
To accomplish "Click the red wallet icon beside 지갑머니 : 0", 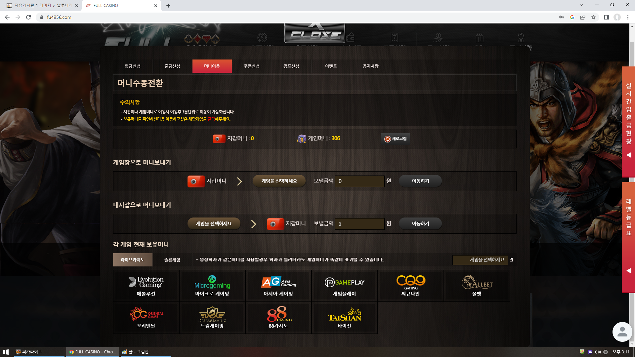I will pos(219,139).
